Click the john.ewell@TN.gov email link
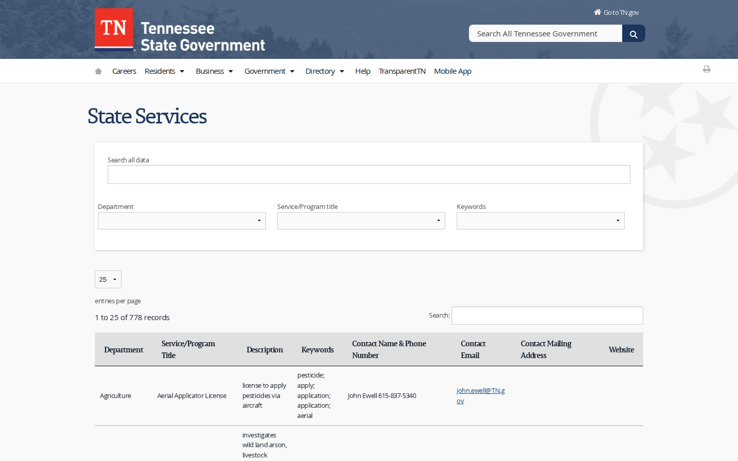Image resolution: width=738 pixels, height=461 pixels. [481, 395]
